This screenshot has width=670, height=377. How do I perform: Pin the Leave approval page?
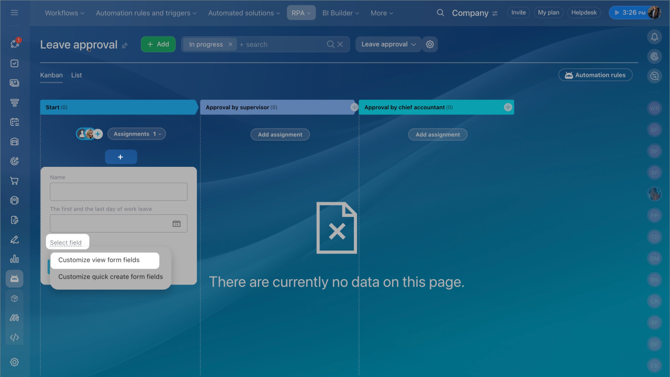(x=125, y=46)
